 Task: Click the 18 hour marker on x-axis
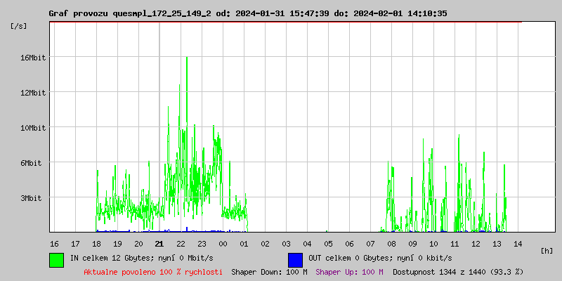[96, 244]
